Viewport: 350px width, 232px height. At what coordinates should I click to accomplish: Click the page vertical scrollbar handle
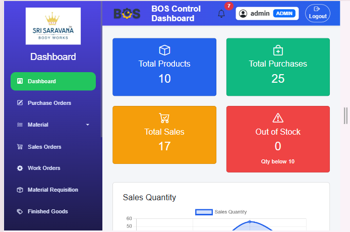(346, 115)
